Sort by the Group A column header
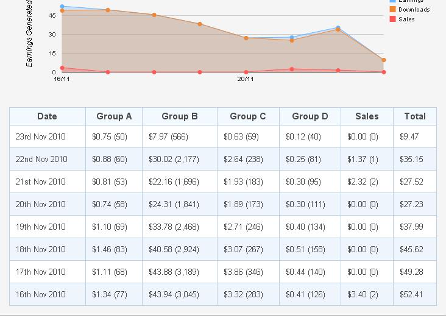This screenshot has height=318, width=446. (114, 116)
